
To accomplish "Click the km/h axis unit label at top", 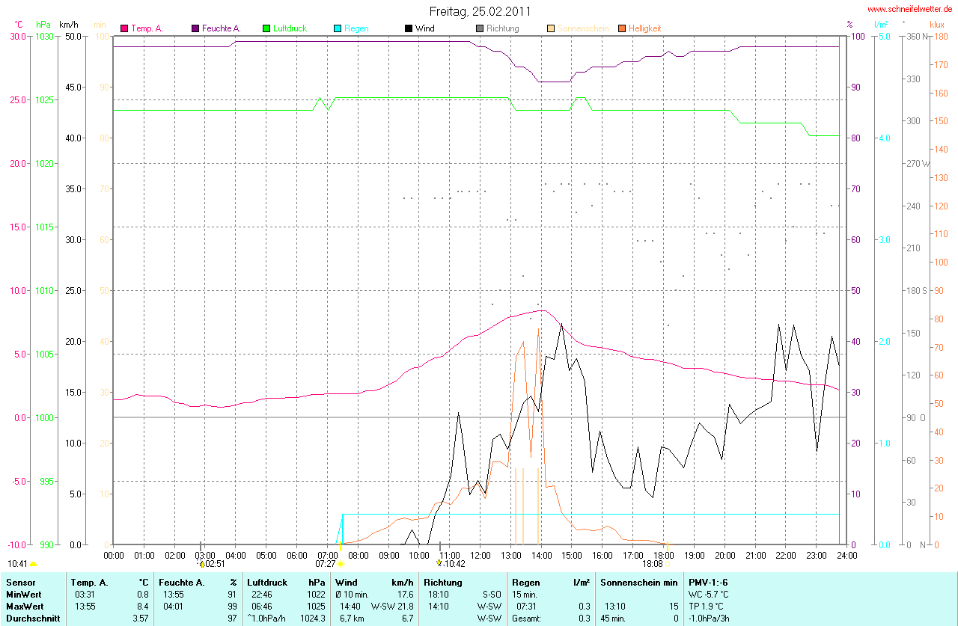I will (x=70, y=25).
